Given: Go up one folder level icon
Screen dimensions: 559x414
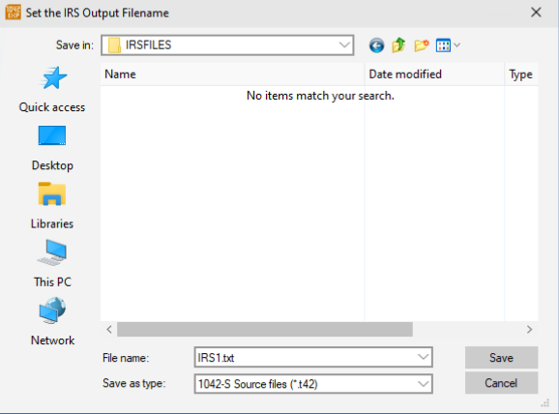Looking at the screenshot, I should point(398,45).
